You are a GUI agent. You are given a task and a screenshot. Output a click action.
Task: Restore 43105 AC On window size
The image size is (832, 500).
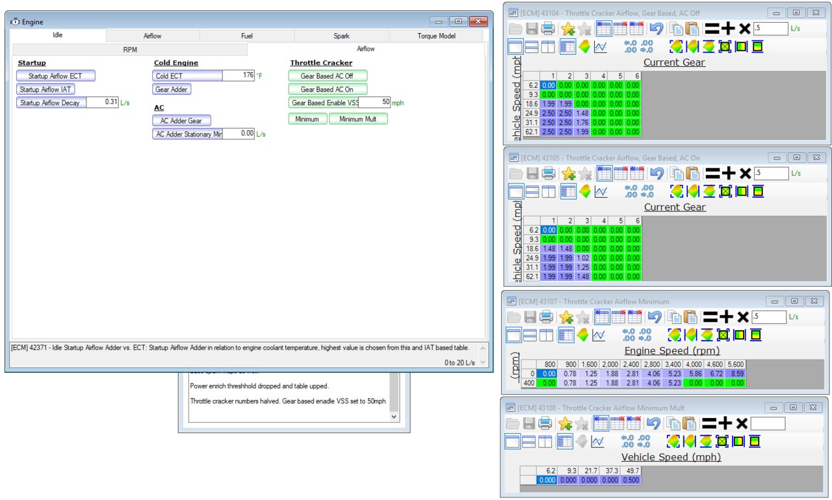point(796,158)
